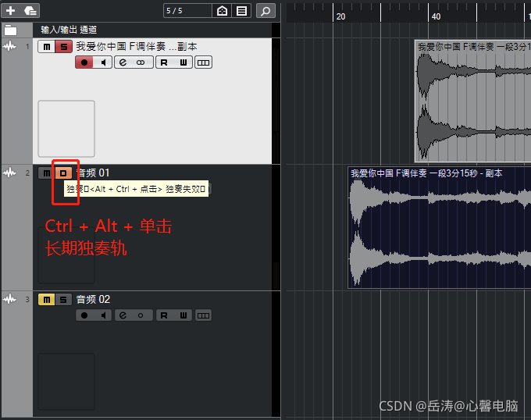531x420 pixels.
Task: Toggle Mute on 音频 01 track
Action: 46,173
